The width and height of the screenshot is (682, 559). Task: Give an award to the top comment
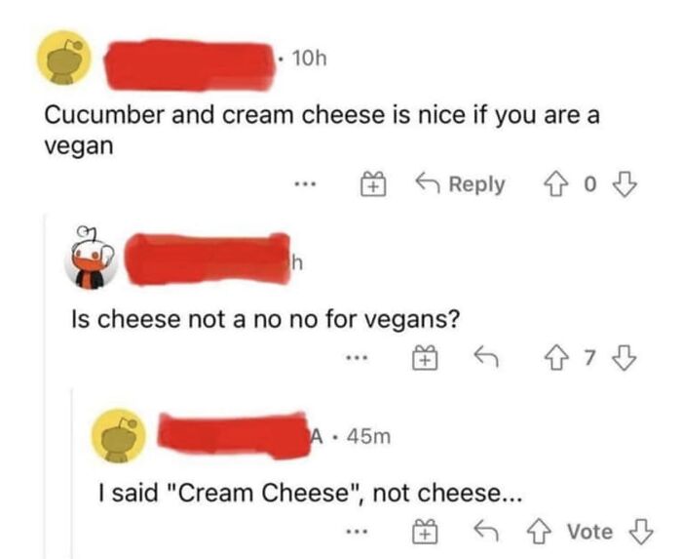point(373,183)
